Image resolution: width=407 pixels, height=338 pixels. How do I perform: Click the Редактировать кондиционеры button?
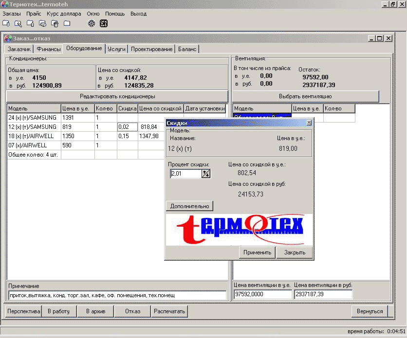click(x=117, y=96)
